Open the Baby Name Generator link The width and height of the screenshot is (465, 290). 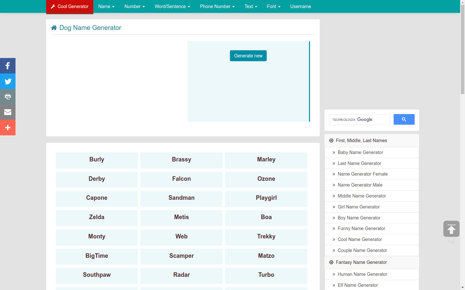click(x=360, y=152)
